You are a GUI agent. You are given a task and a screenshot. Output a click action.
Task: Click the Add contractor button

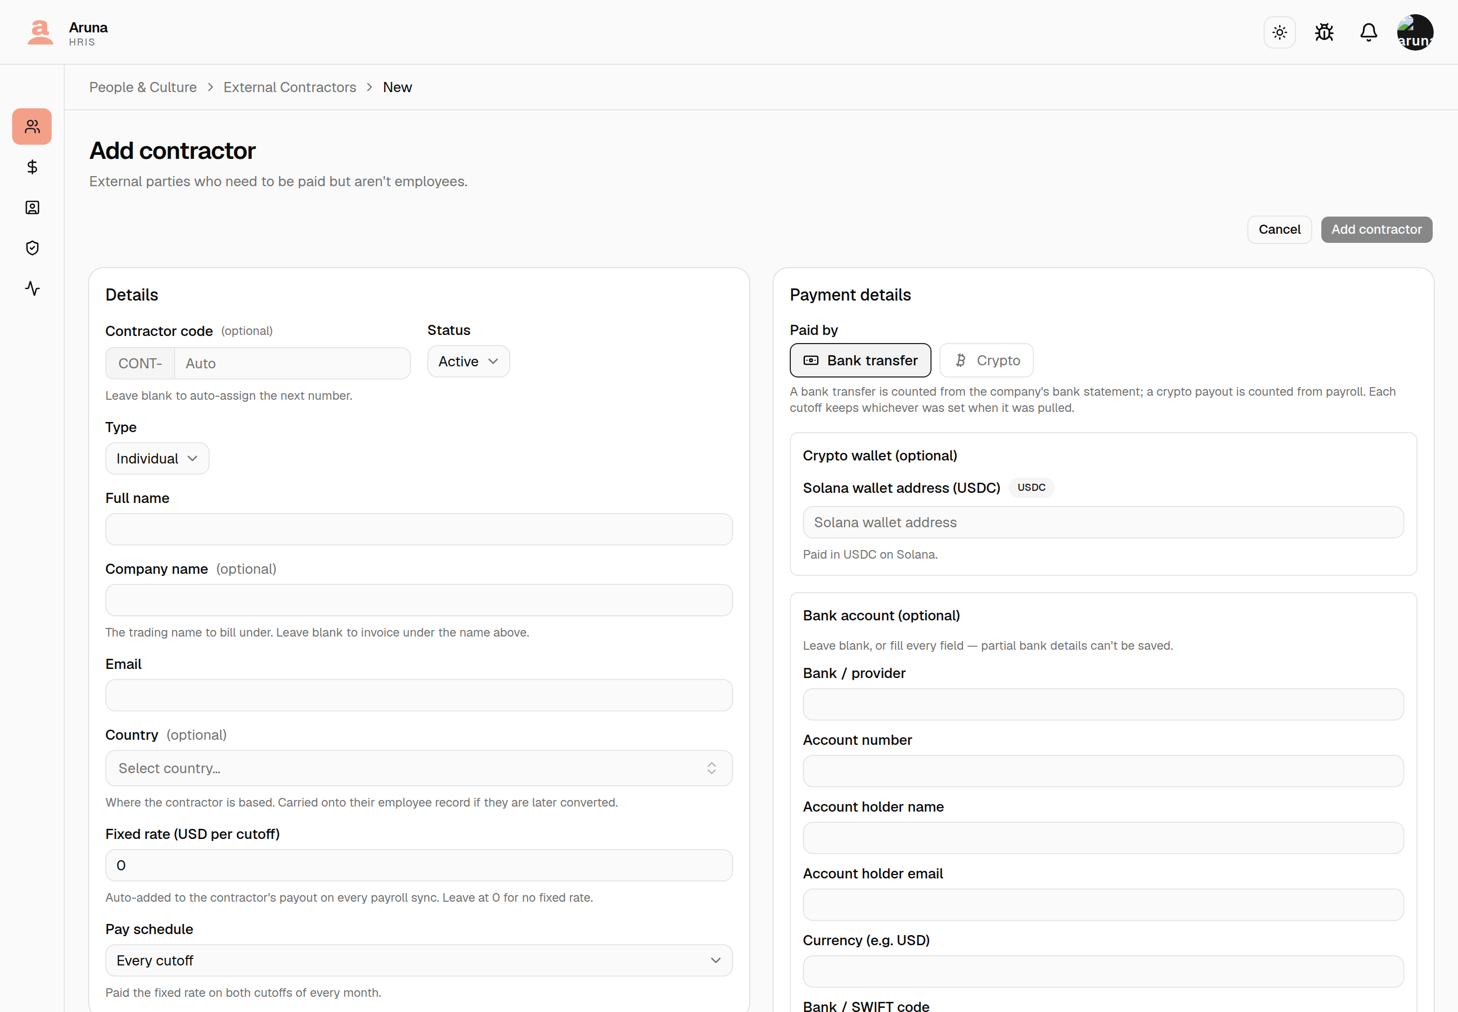click(x=1376, y=230)
